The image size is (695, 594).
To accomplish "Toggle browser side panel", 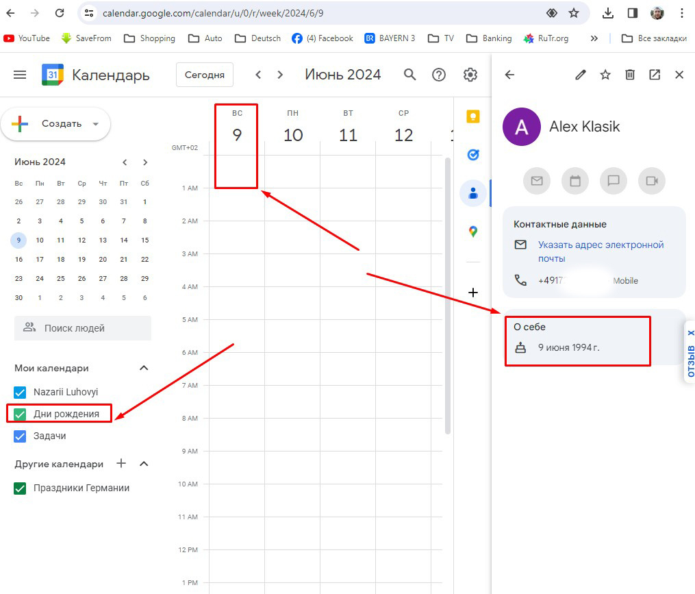I will tap(633, 13).
